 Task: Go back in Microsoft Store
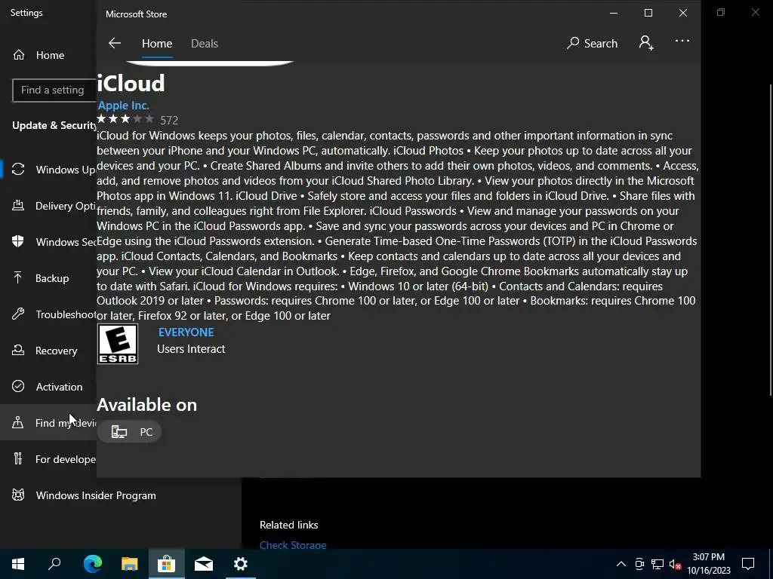pos(115,43)
